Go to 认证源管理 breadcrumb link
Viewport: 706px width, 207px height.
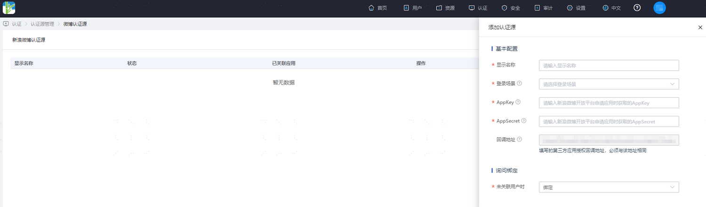[42, 24]
